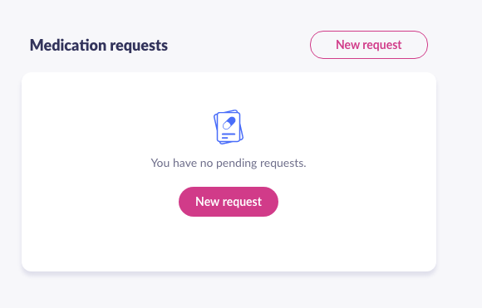The width and height of the screenshot is (482, 308).
Task: Click the blank card area above the pill icon
Action: click(229, 90)
